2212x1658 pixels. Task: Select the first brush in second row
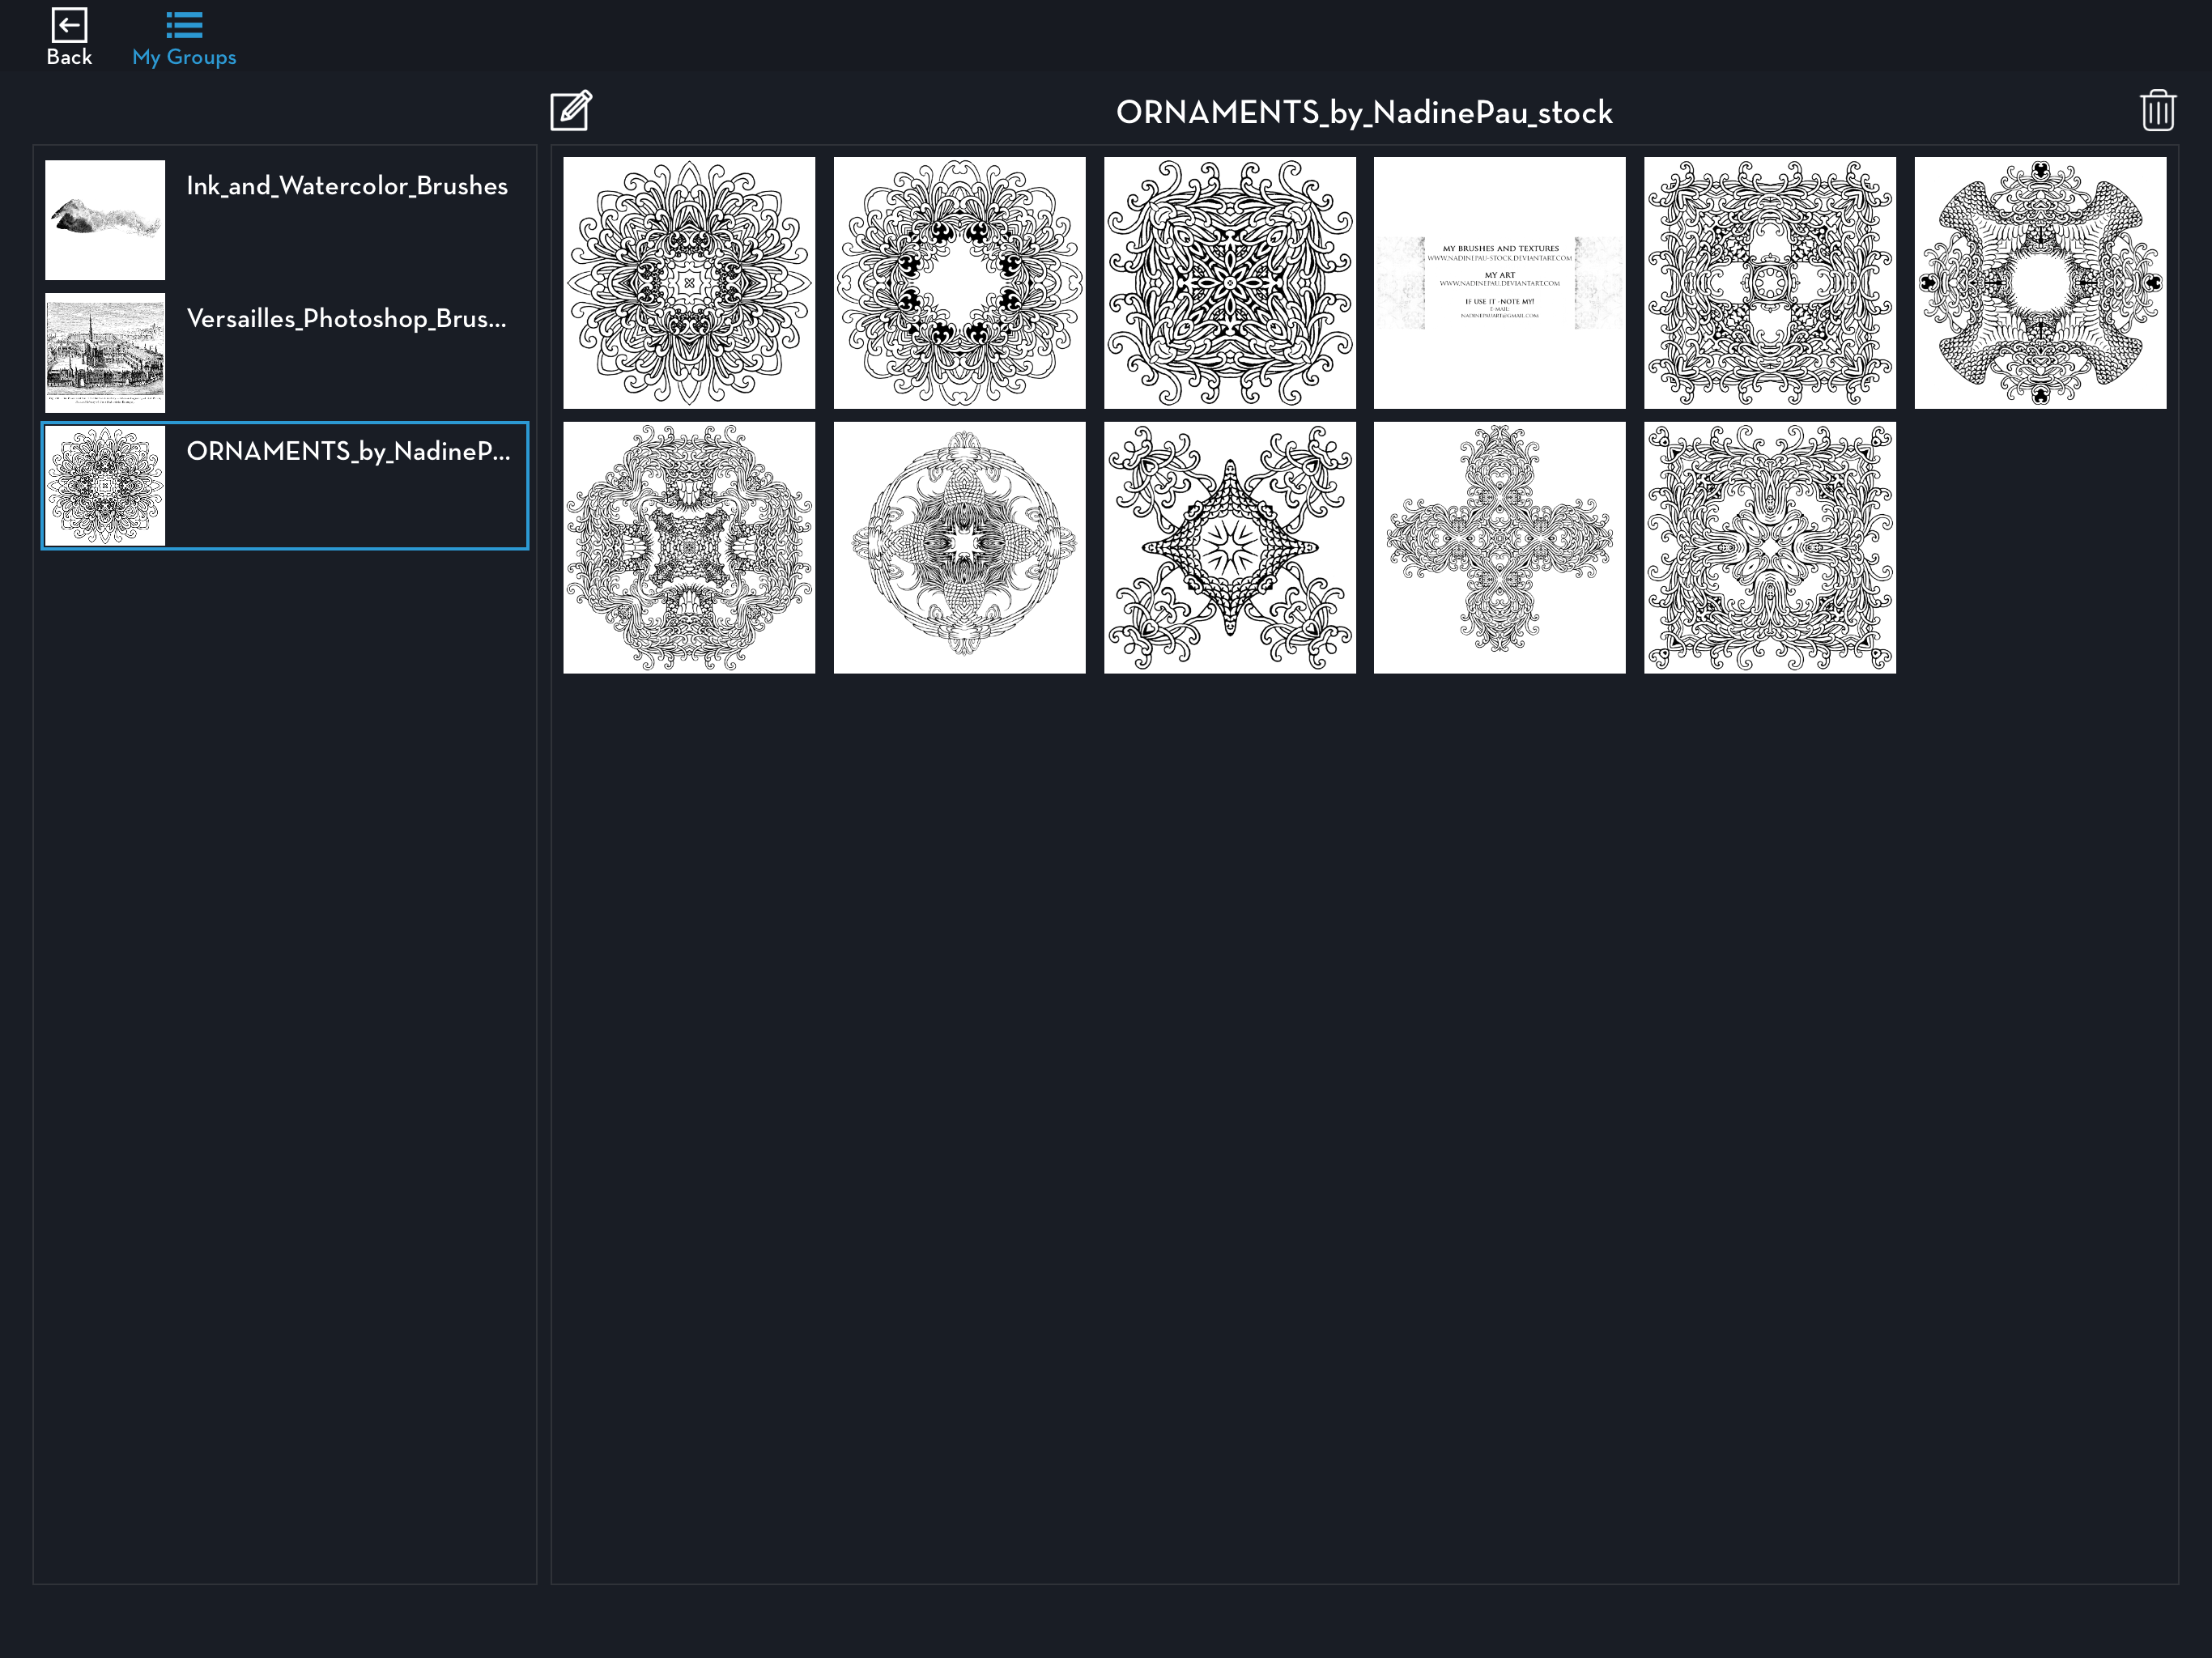coord(689,548)
